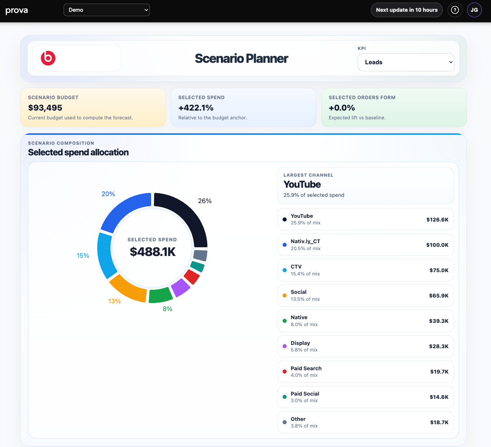Click the blue Nativ.ly_CT donut segment
The height and width of the screenshot is (447, 491).
(123, 211)
